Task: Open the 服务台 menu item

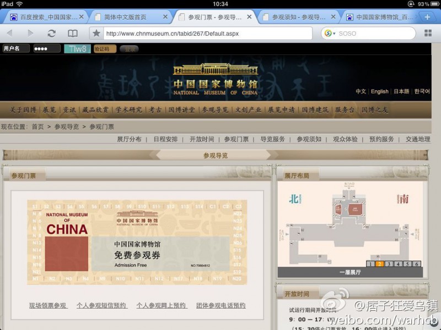Action: click(345, 109)
